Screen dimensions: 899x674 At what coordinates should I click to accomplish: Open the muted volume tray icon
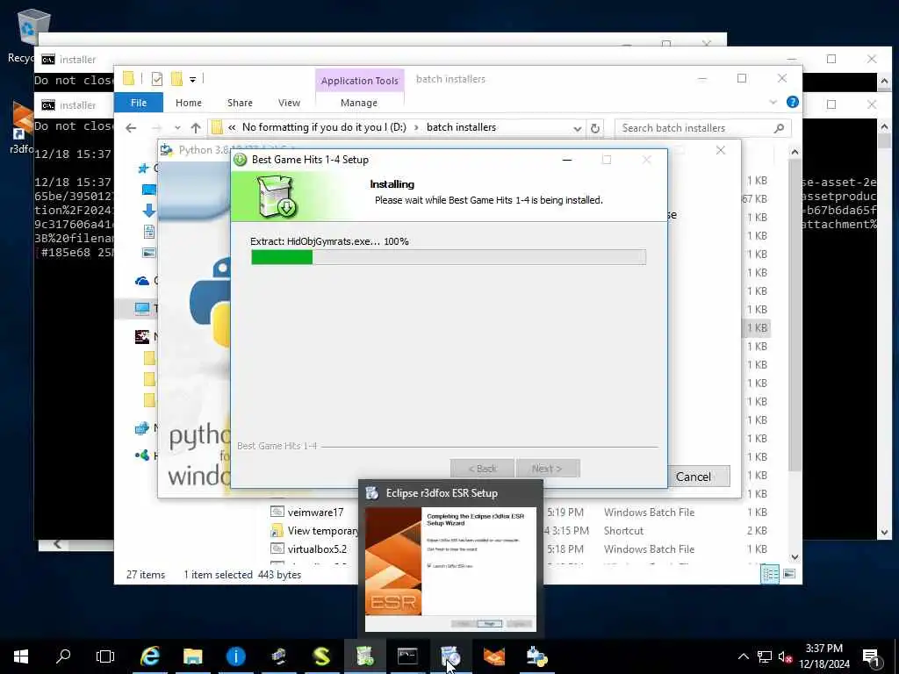pyautogui.click(x=785, y=656)
